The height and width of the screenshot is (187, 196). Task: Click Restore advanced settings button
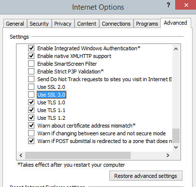(x=146, y=176)
